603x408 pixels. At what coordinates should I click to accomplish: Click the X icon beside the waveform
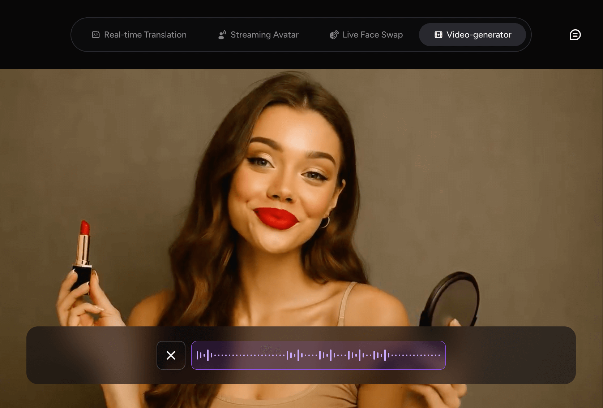click(171, 355)
